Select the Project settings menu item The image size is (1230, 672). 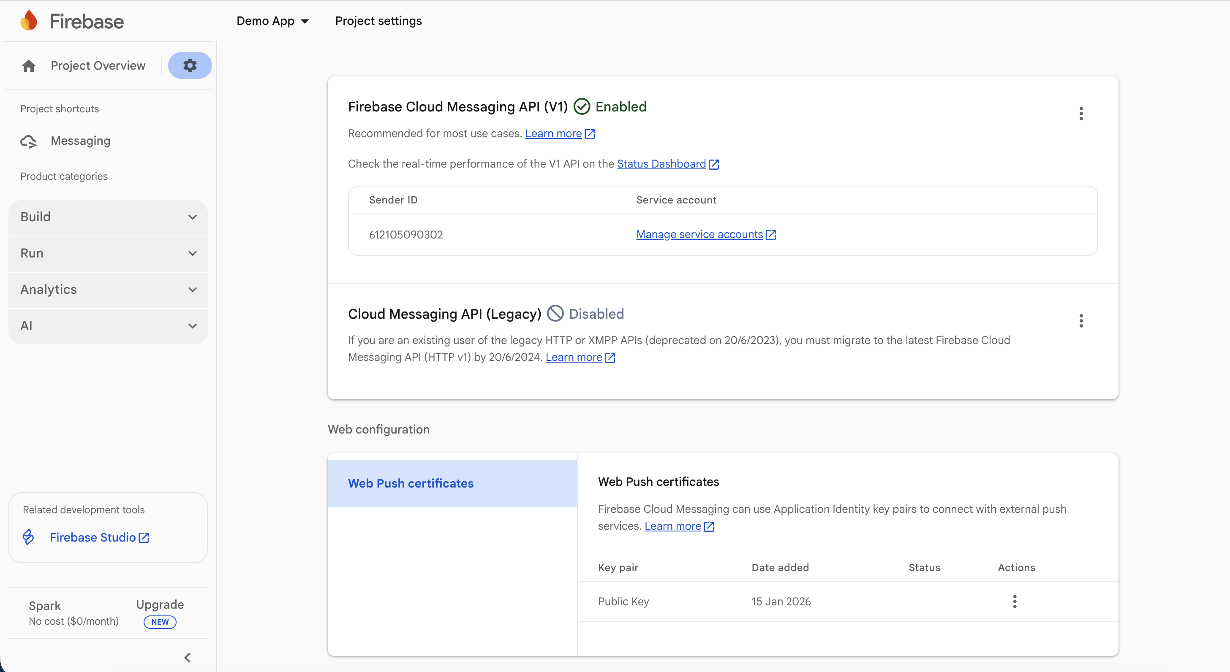378,21
